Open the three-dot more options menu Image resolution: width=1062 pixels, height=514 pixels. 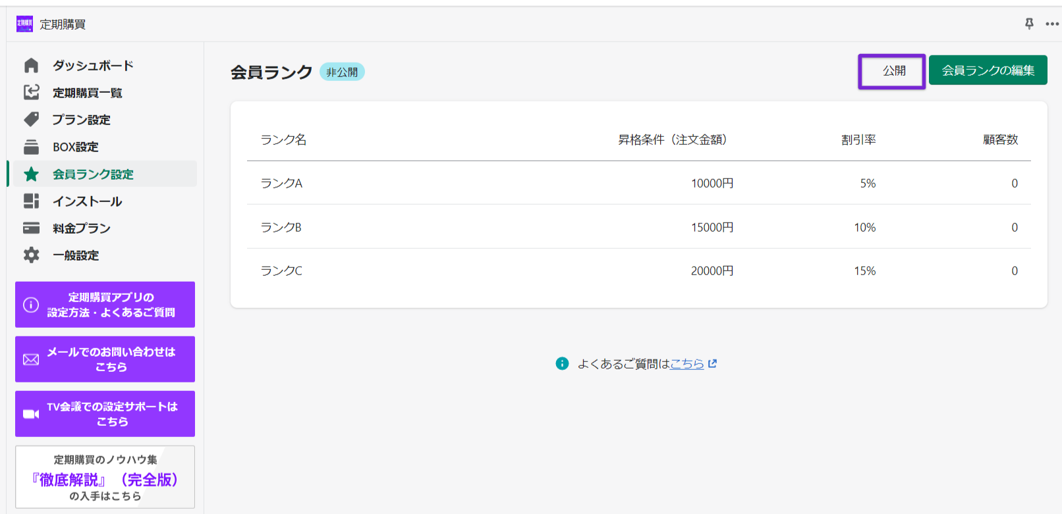1051,24
